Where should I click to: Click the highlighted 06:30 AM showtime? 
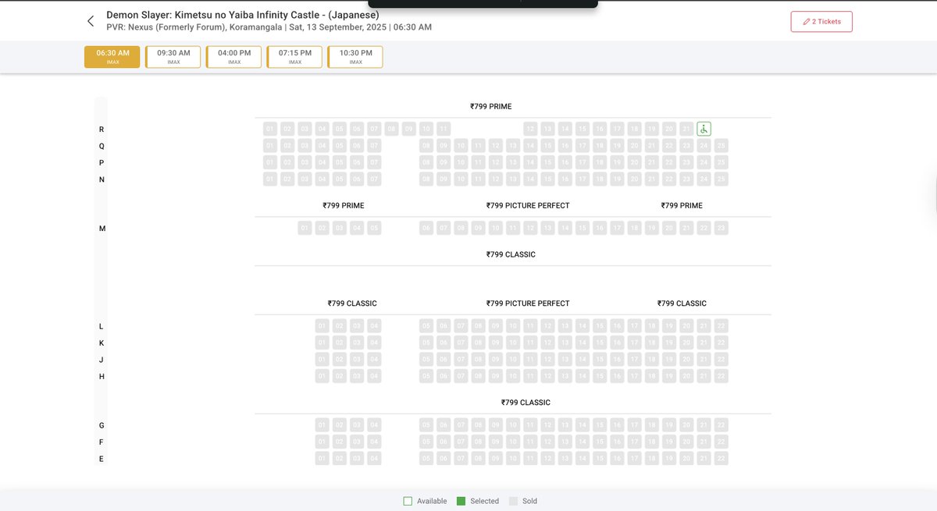[x=112, y=56]
